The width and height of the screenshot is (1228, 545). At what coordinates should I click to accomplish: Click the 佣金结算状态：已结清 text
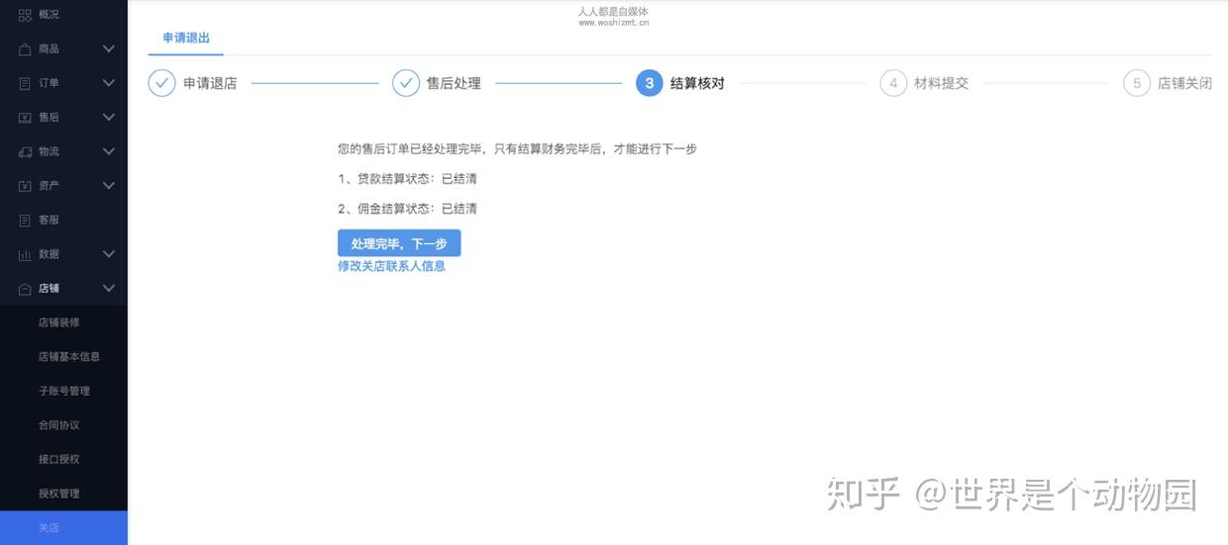pos(407,209)
